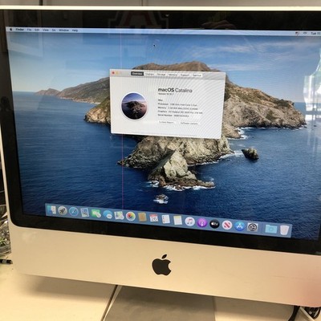Click the Software Update button
The image size is (321, 321).
[189, 124]
